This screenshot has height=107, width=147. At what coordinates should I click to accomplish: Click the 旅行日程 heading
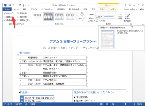tap(25, 53)
